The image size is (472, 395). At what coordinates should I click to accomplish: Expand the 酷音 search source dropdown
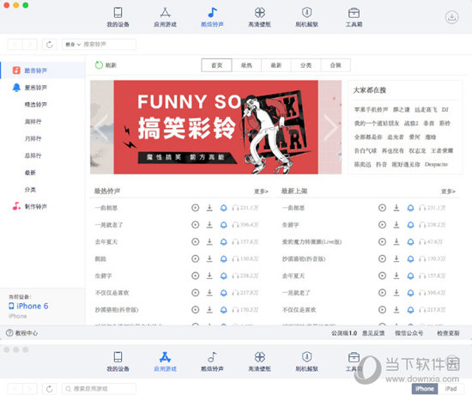[73, 45]
